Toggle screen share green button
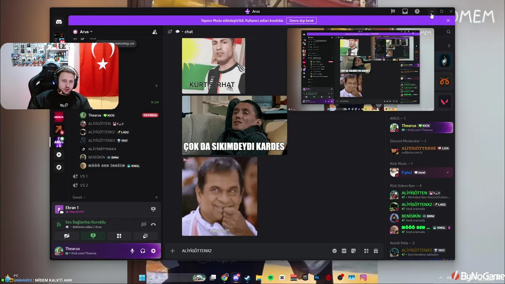This screenshot has width=505, height=284. click(x=93, y=236)
